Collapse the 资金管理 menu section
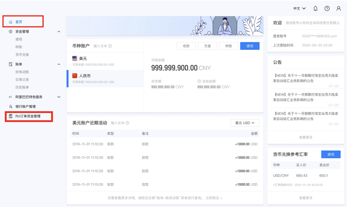Viewport: 347px width, 207px height. 59,32
